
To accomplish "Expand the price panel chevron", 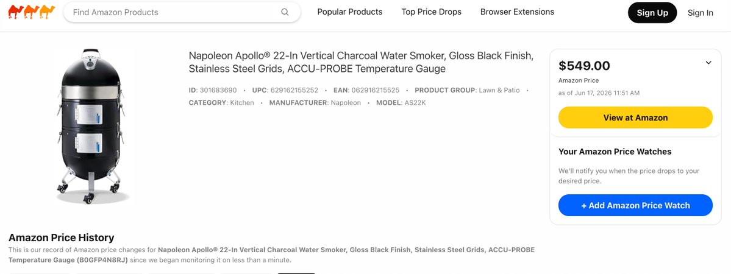I will pos(708,63).
